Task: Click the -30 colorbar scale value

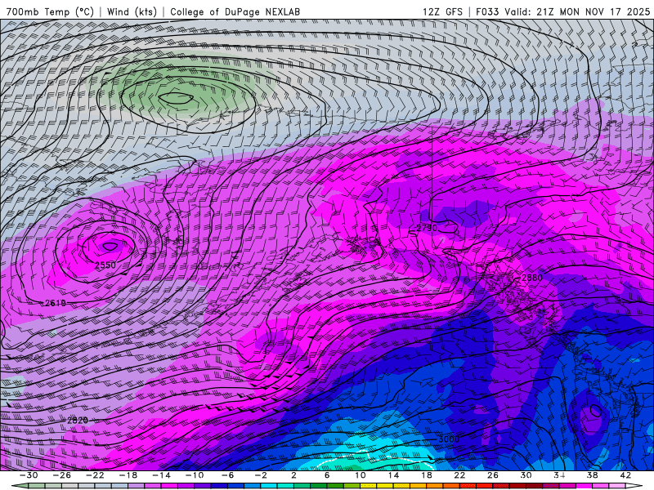Action: click(29, 475)
